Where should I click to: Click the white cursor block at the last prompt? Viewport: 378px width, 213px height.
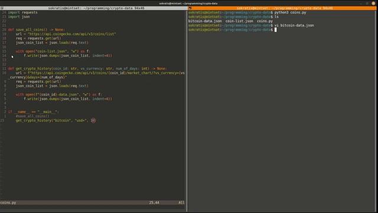tap(276, 30)
